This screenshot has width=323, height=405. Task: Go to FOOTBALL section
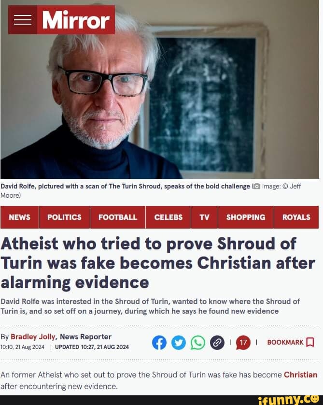point(118,217)
